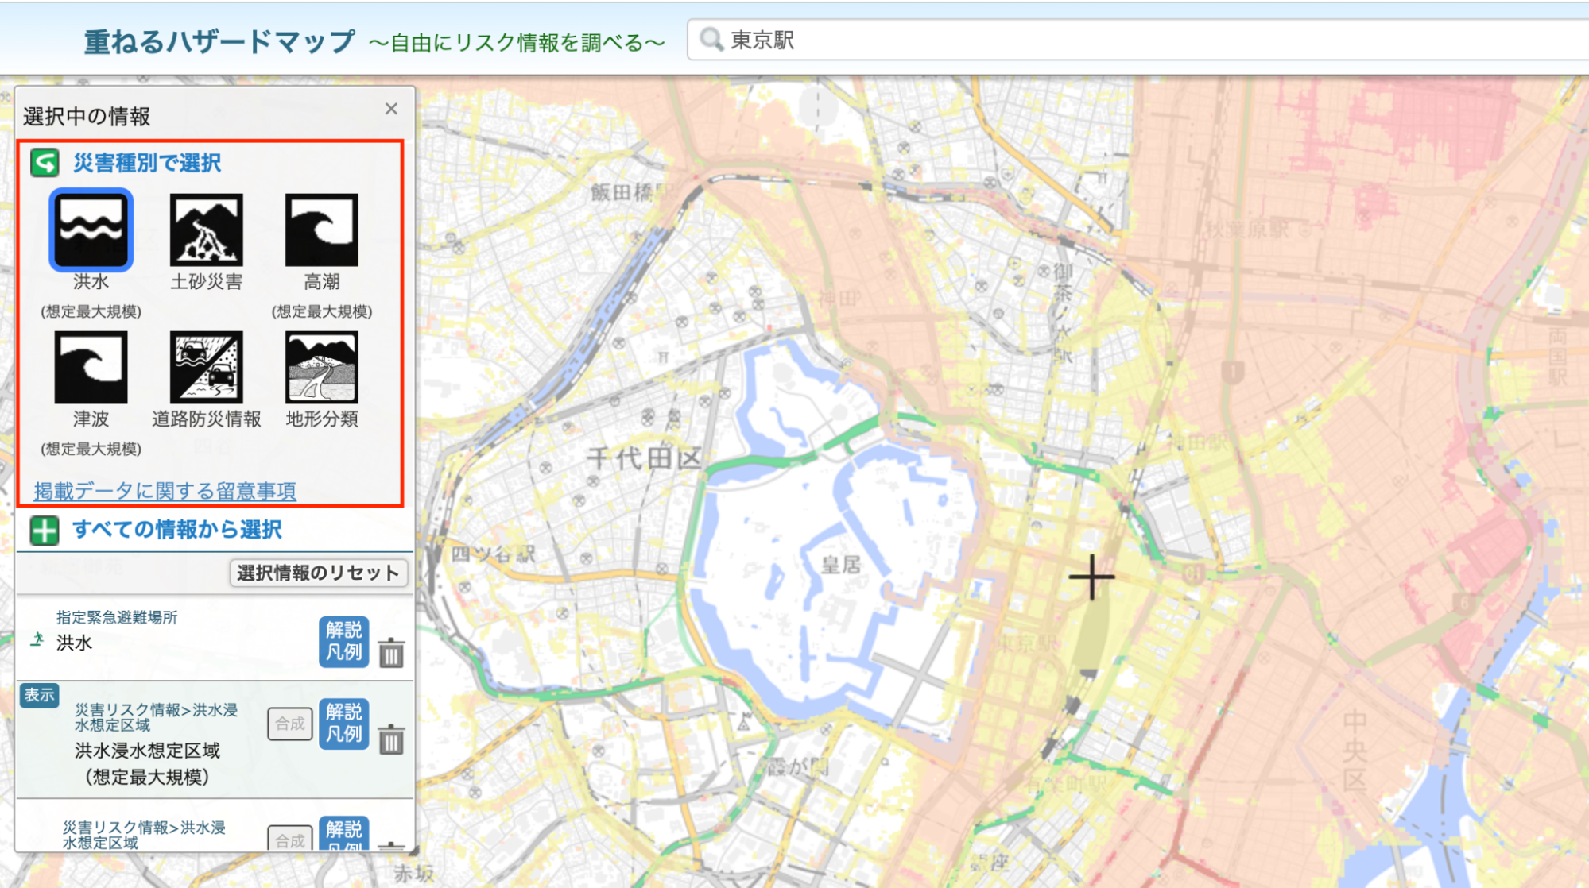Toggle 合成 on the bottom partially visible layer
This screenshot has width=1589, height=888.
click(x=289, y=839)
